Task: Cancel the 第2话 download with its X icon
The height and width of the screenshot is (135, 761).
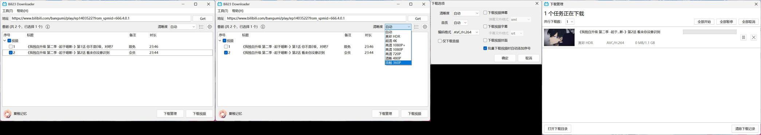Action: pos(754,37)
